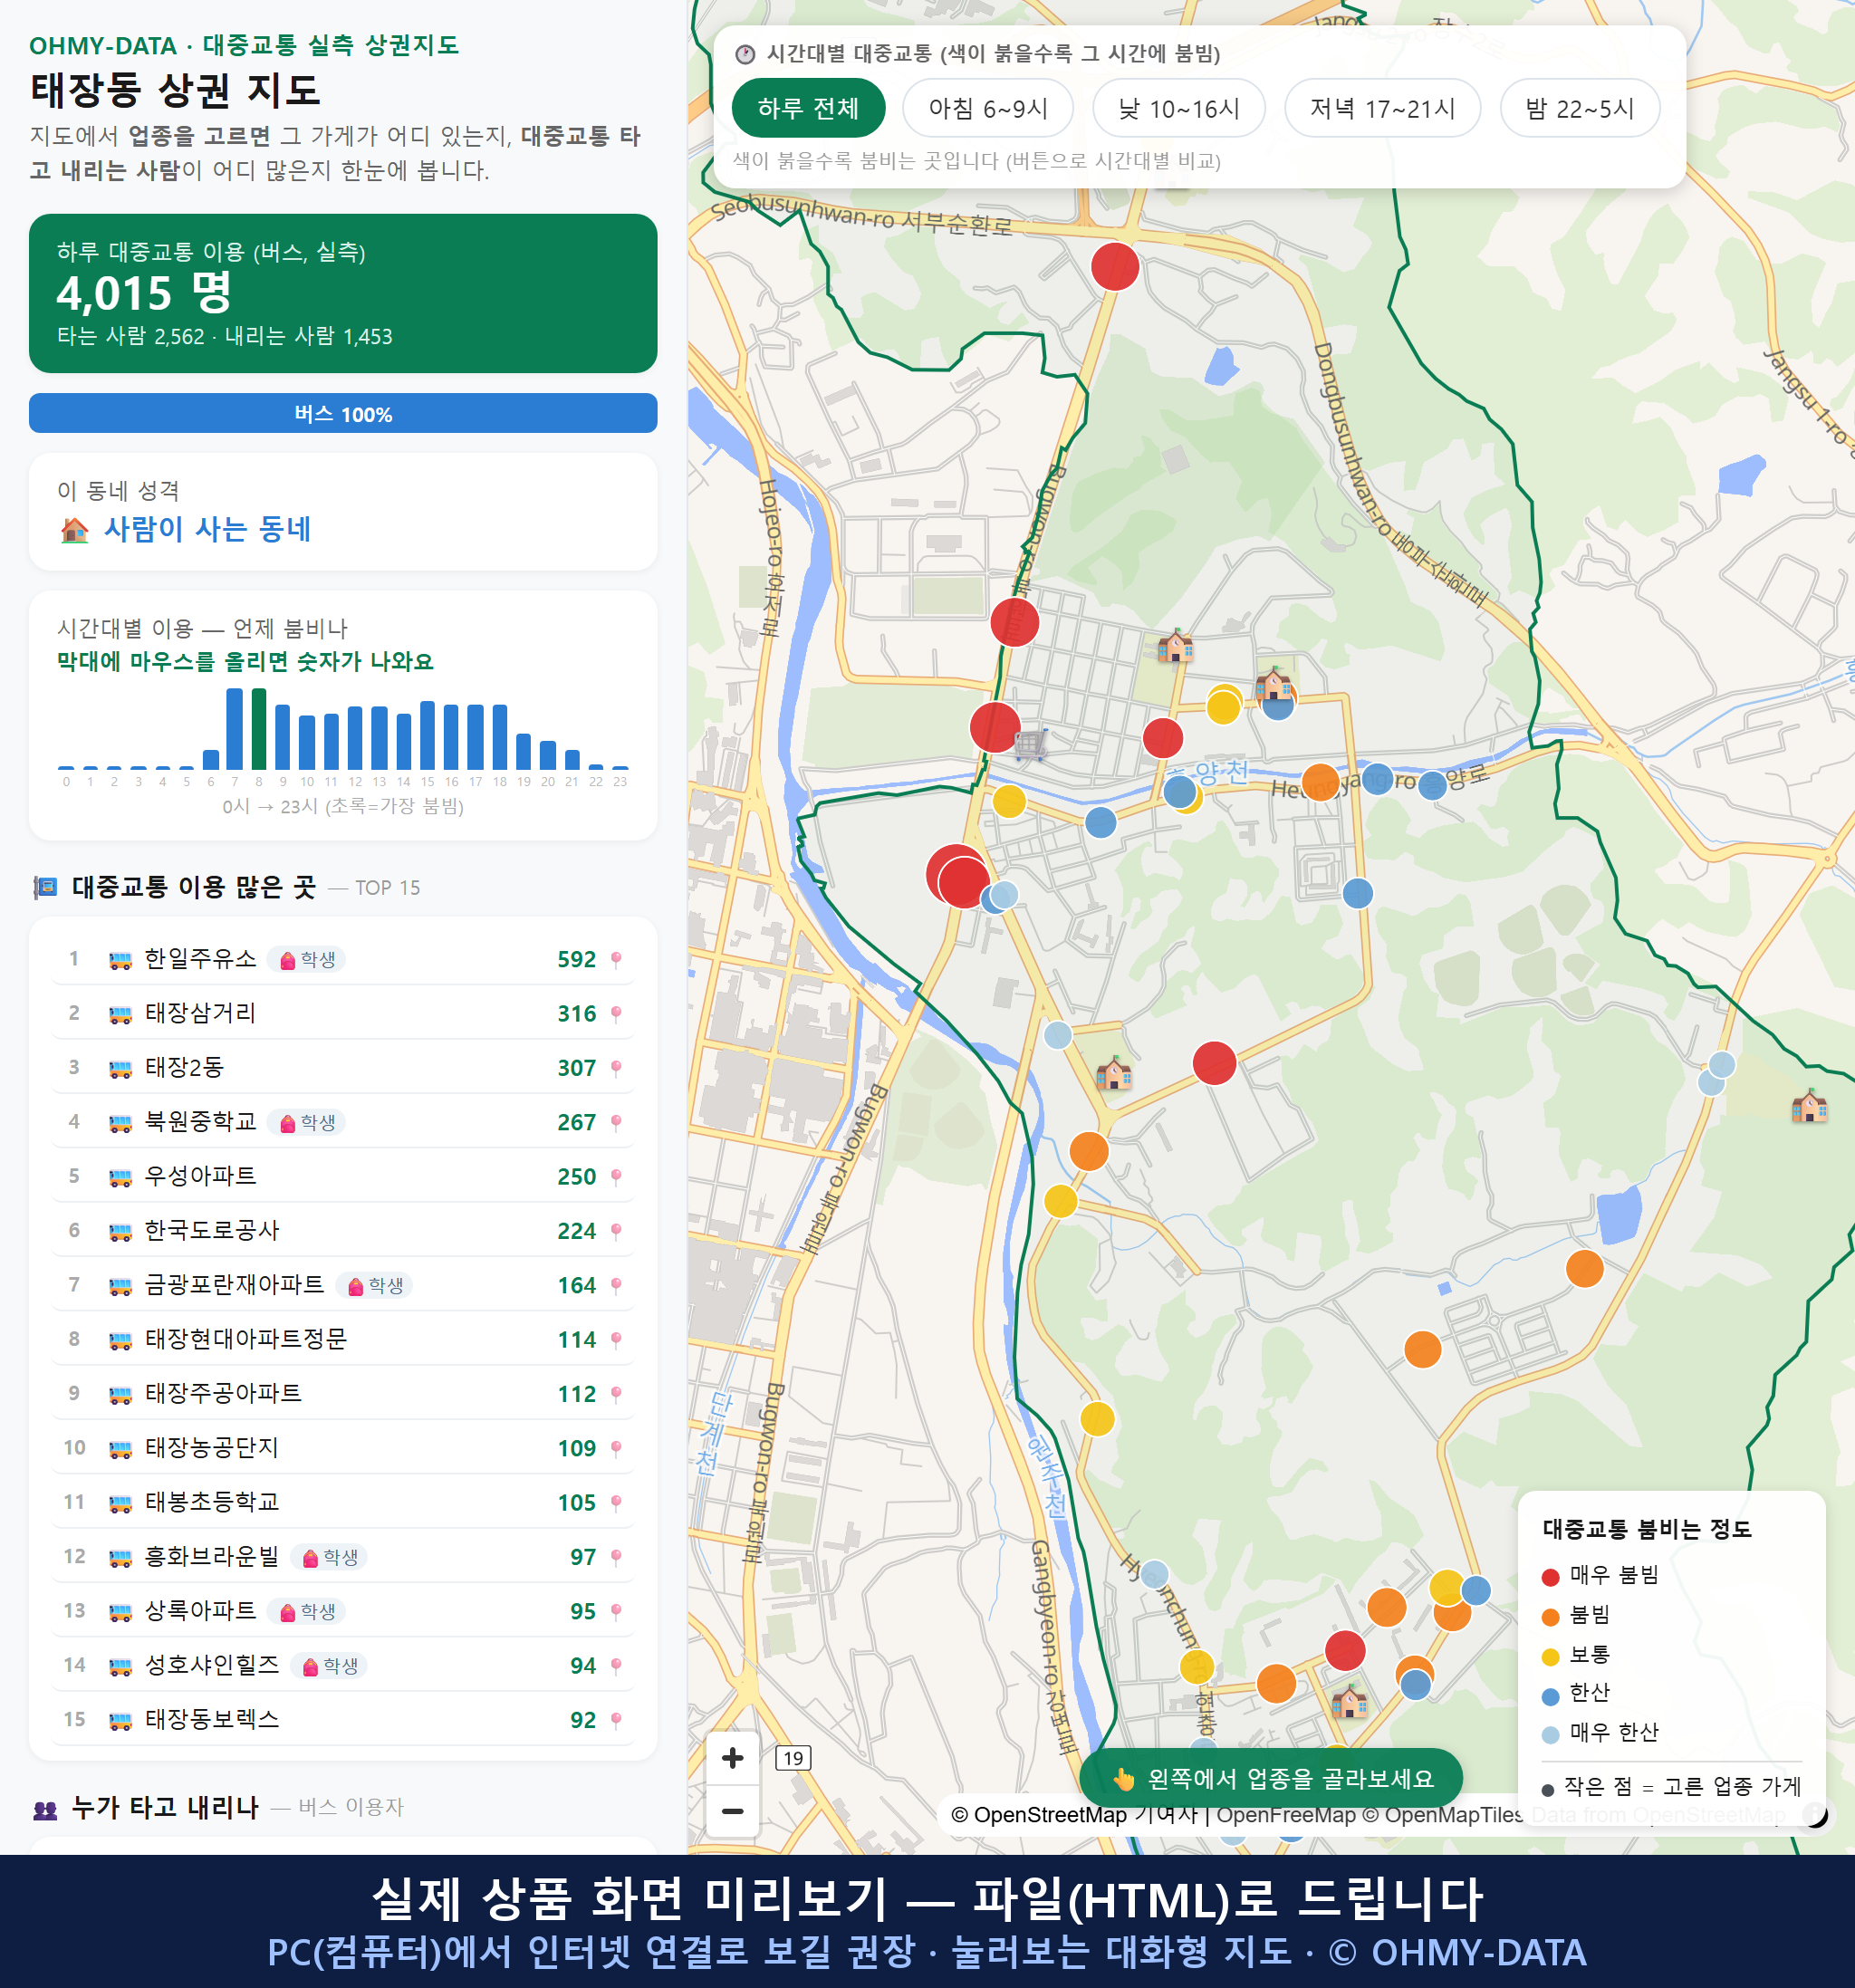Click the 누가 타고 내리나 section heading

click(165, 1808)
